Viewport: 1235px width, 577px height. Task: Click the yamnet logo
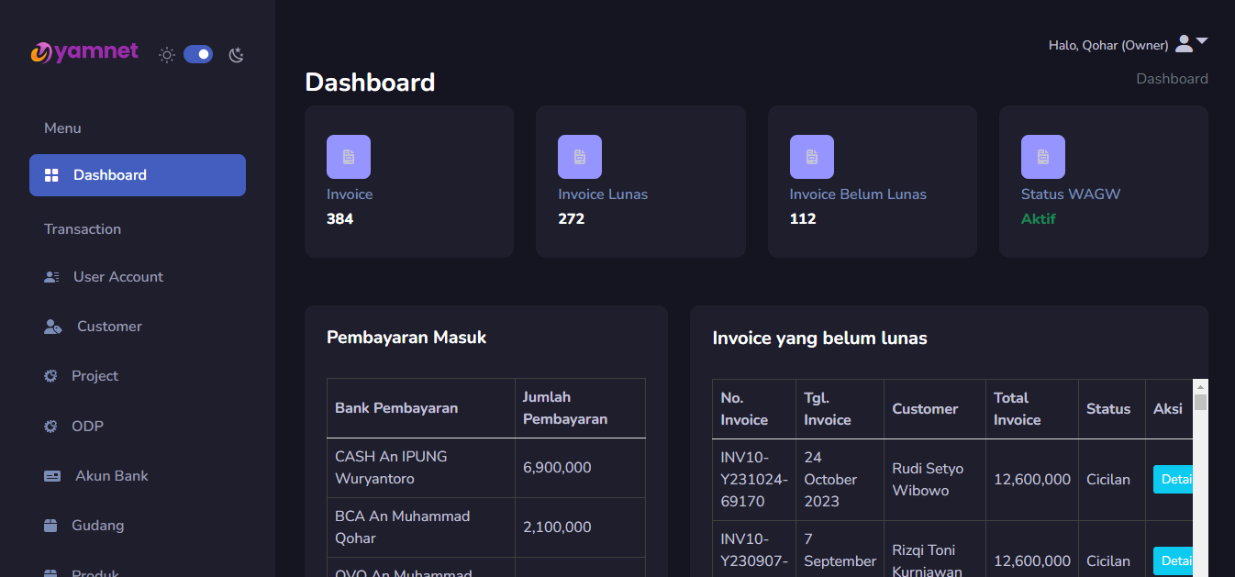click(x=84, y=52)
